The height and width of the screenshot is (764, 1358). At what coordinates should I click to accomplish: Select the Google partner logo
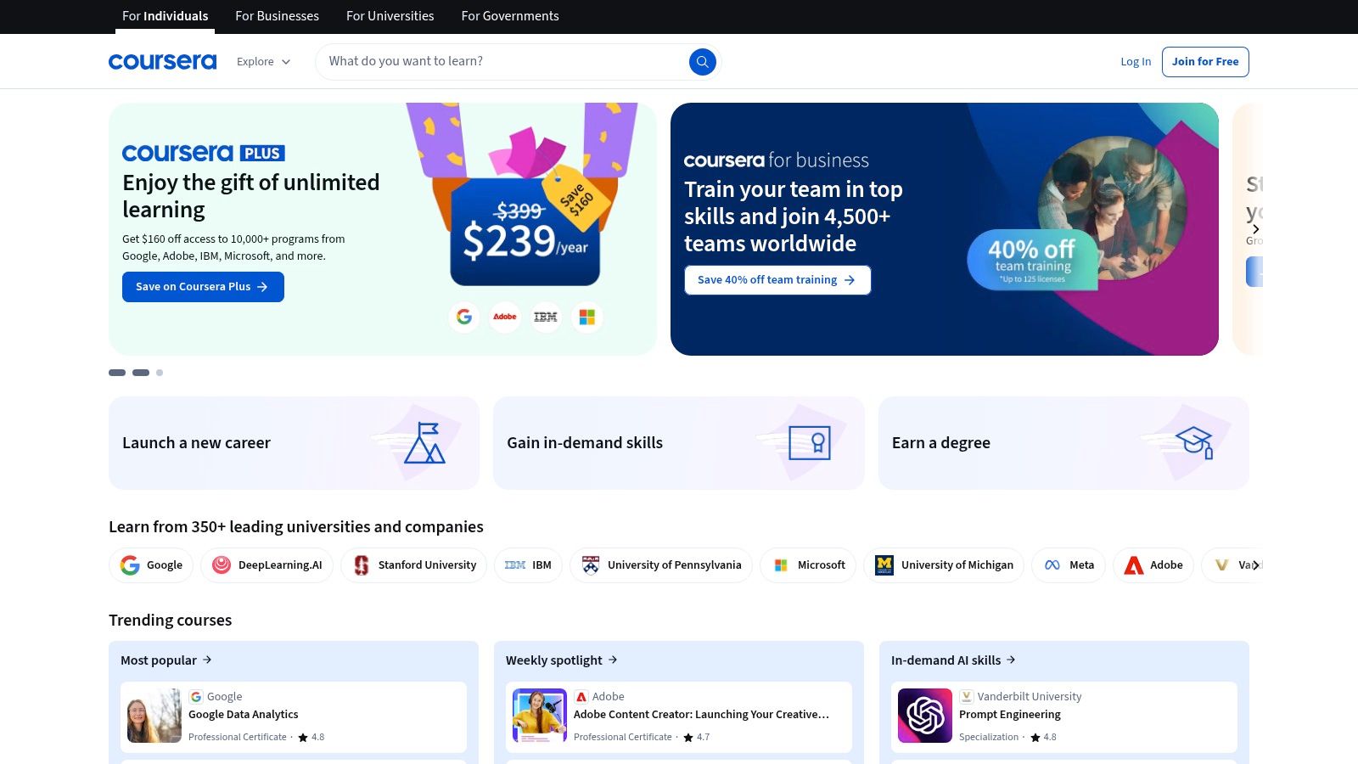tap(151, 565)
